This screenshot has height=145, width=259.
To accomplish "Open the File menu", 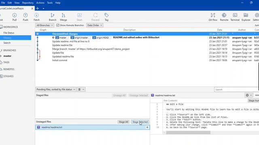I will coord(3,3).
